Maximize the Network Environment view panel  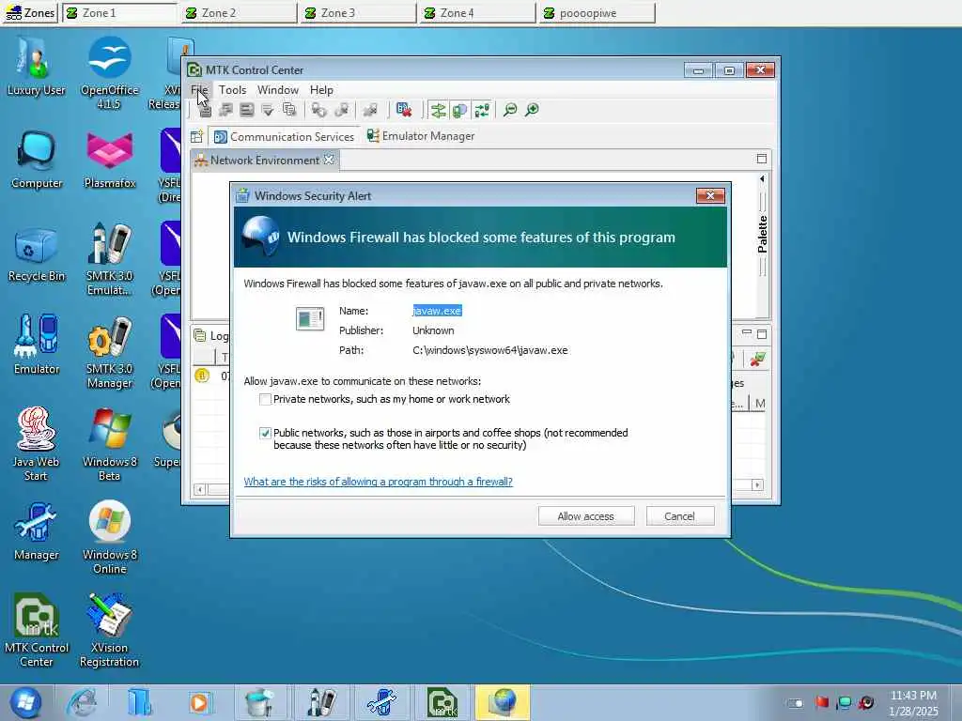coord(762,159)
